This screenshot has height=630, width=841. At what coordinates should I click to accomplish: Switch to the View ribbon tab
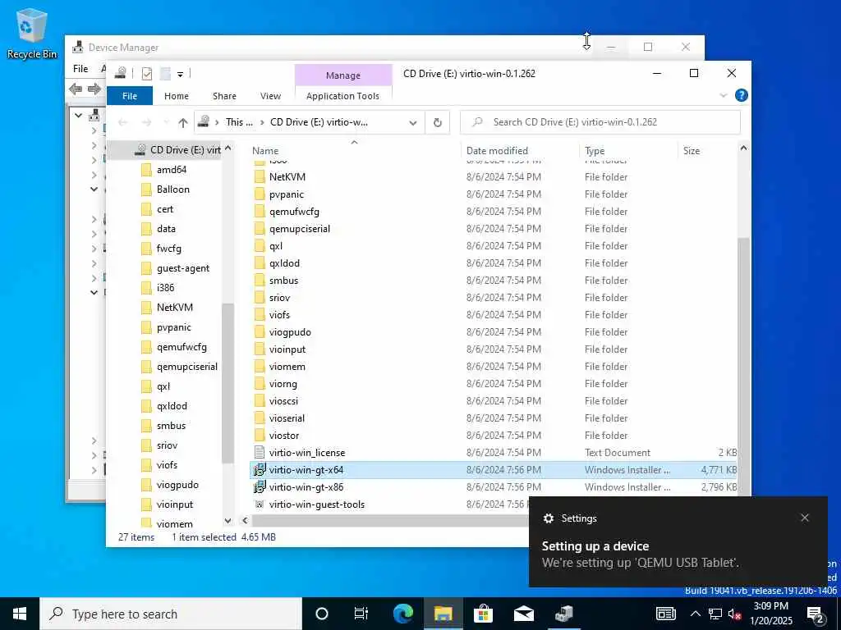pos(270,96)
